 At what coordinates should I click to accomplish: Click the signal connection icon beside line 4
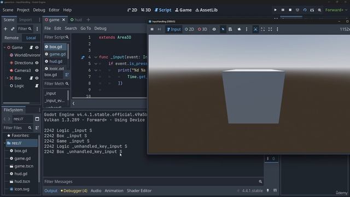coord(83,57)
